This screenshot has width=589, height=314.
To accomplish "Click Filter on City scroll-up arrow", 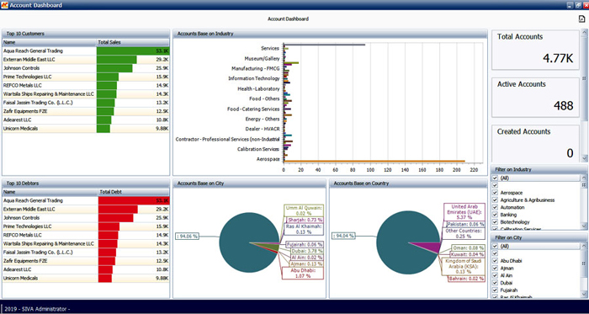I will [584, 246].
